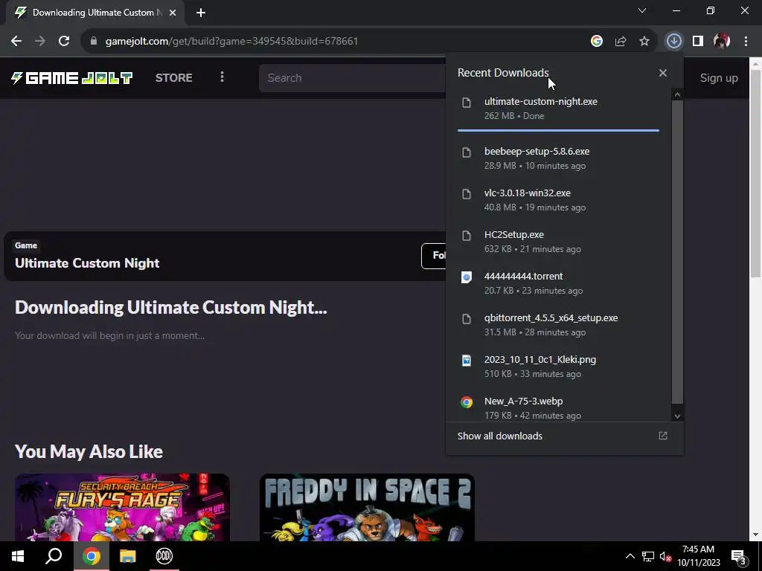Screen dimensions: 762x571
Task: Focus the Game Jolt Search field
Action: (352, 77)
